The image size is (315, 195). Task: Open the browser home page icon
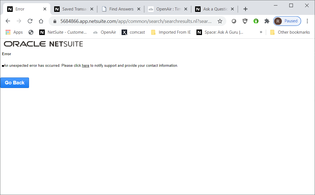(41, 21)
